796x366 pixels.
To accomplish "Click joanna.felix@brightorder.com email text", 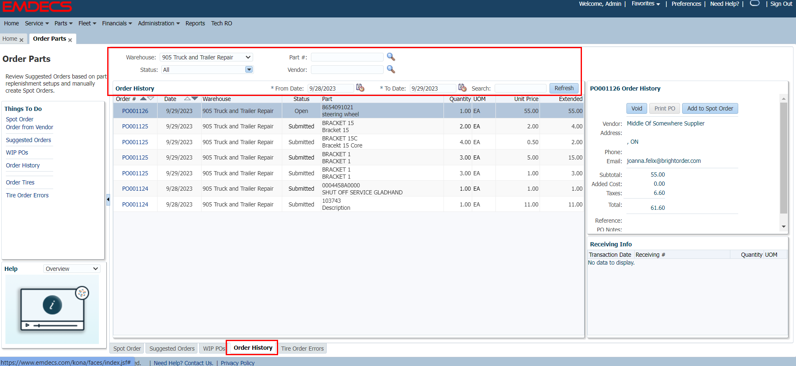I will point(664,161).
